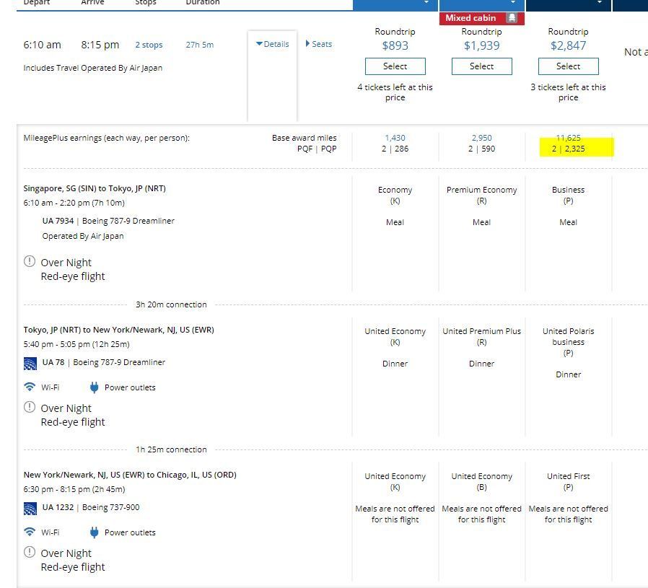This screenshot has width=648, height=588.
Task: Click the 4 tickets left notice
Action: coord(395,92)
